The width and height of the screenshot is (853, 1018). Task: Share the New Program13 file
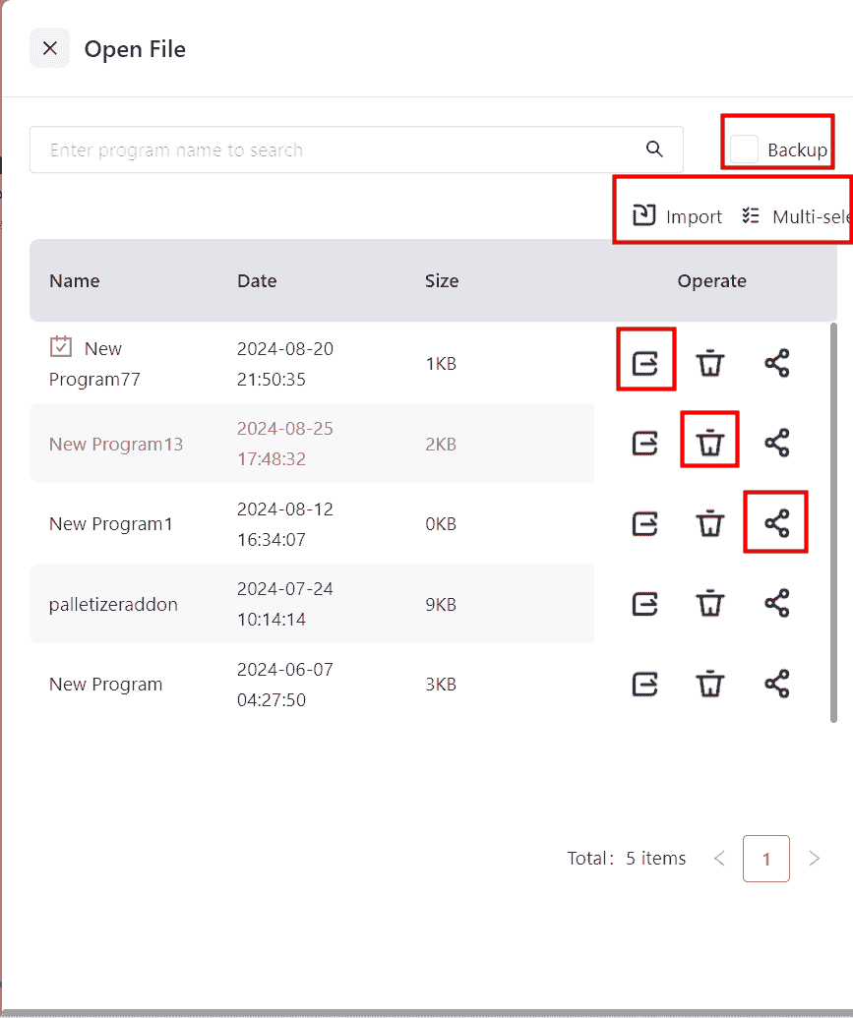[x=777, y=444]
